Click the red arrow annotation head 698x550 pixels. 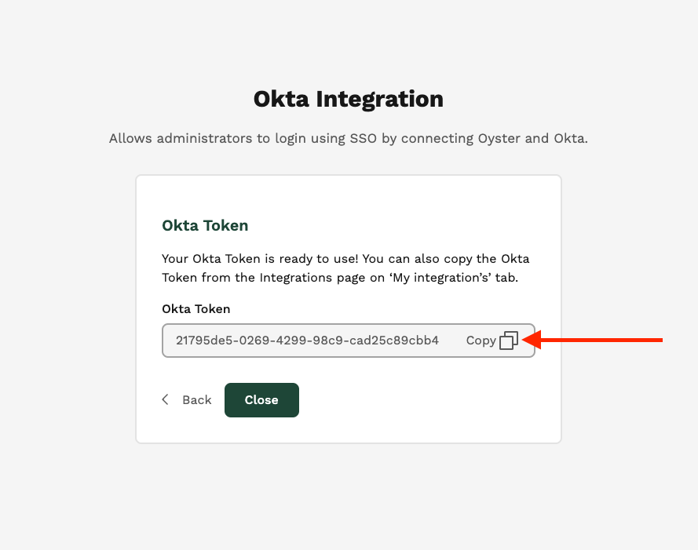point(531,340)
